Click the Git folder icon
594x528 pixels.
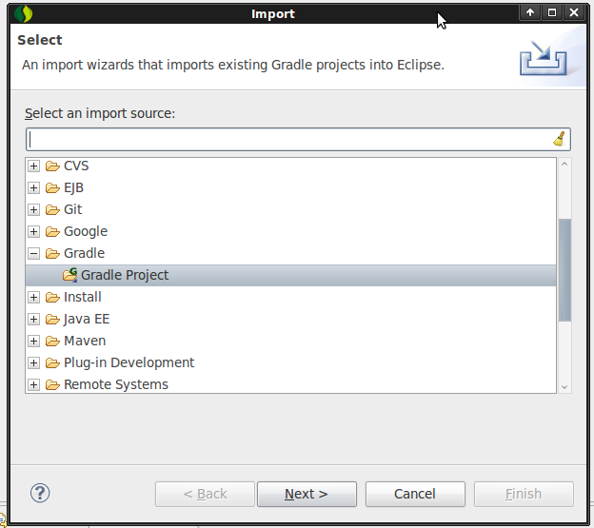pos(52,209)
